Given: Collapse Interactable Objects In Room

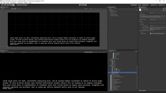Looking at the screenshot, I should click(139, 30).
